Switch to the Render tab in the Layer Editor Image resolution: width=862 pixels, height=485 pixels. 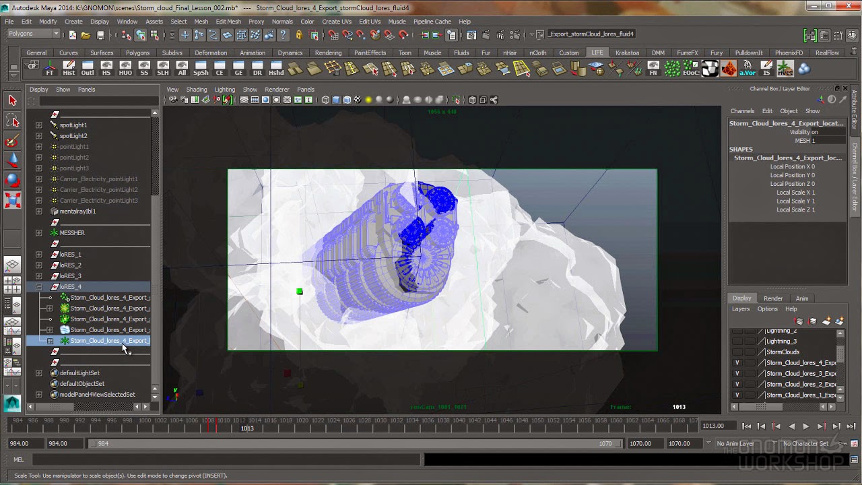tap(772, 298)
